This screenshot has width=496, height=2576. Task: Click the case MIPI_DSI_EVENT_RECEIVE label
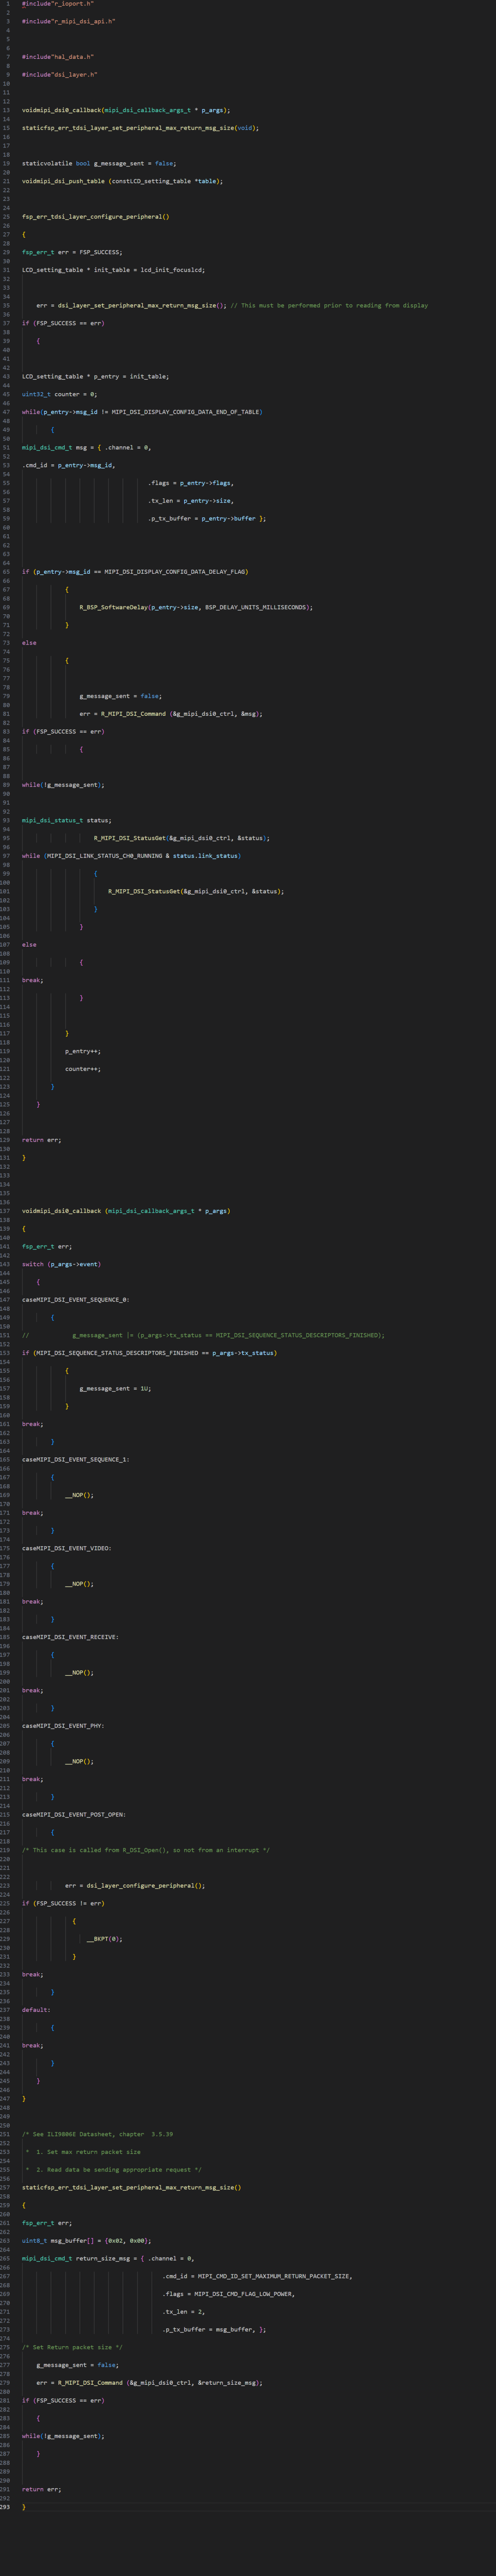click(x=71, y=1637)
